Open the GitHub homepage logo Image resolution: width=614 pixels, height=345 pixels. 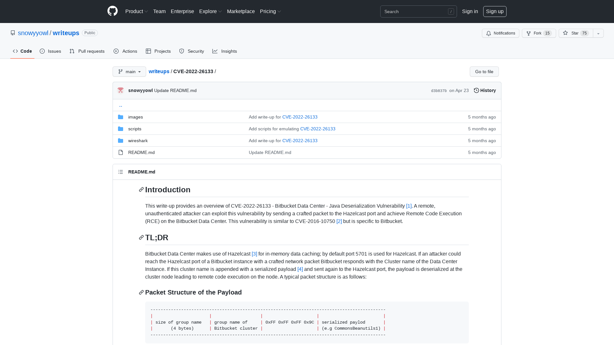(x=113, y=11)
